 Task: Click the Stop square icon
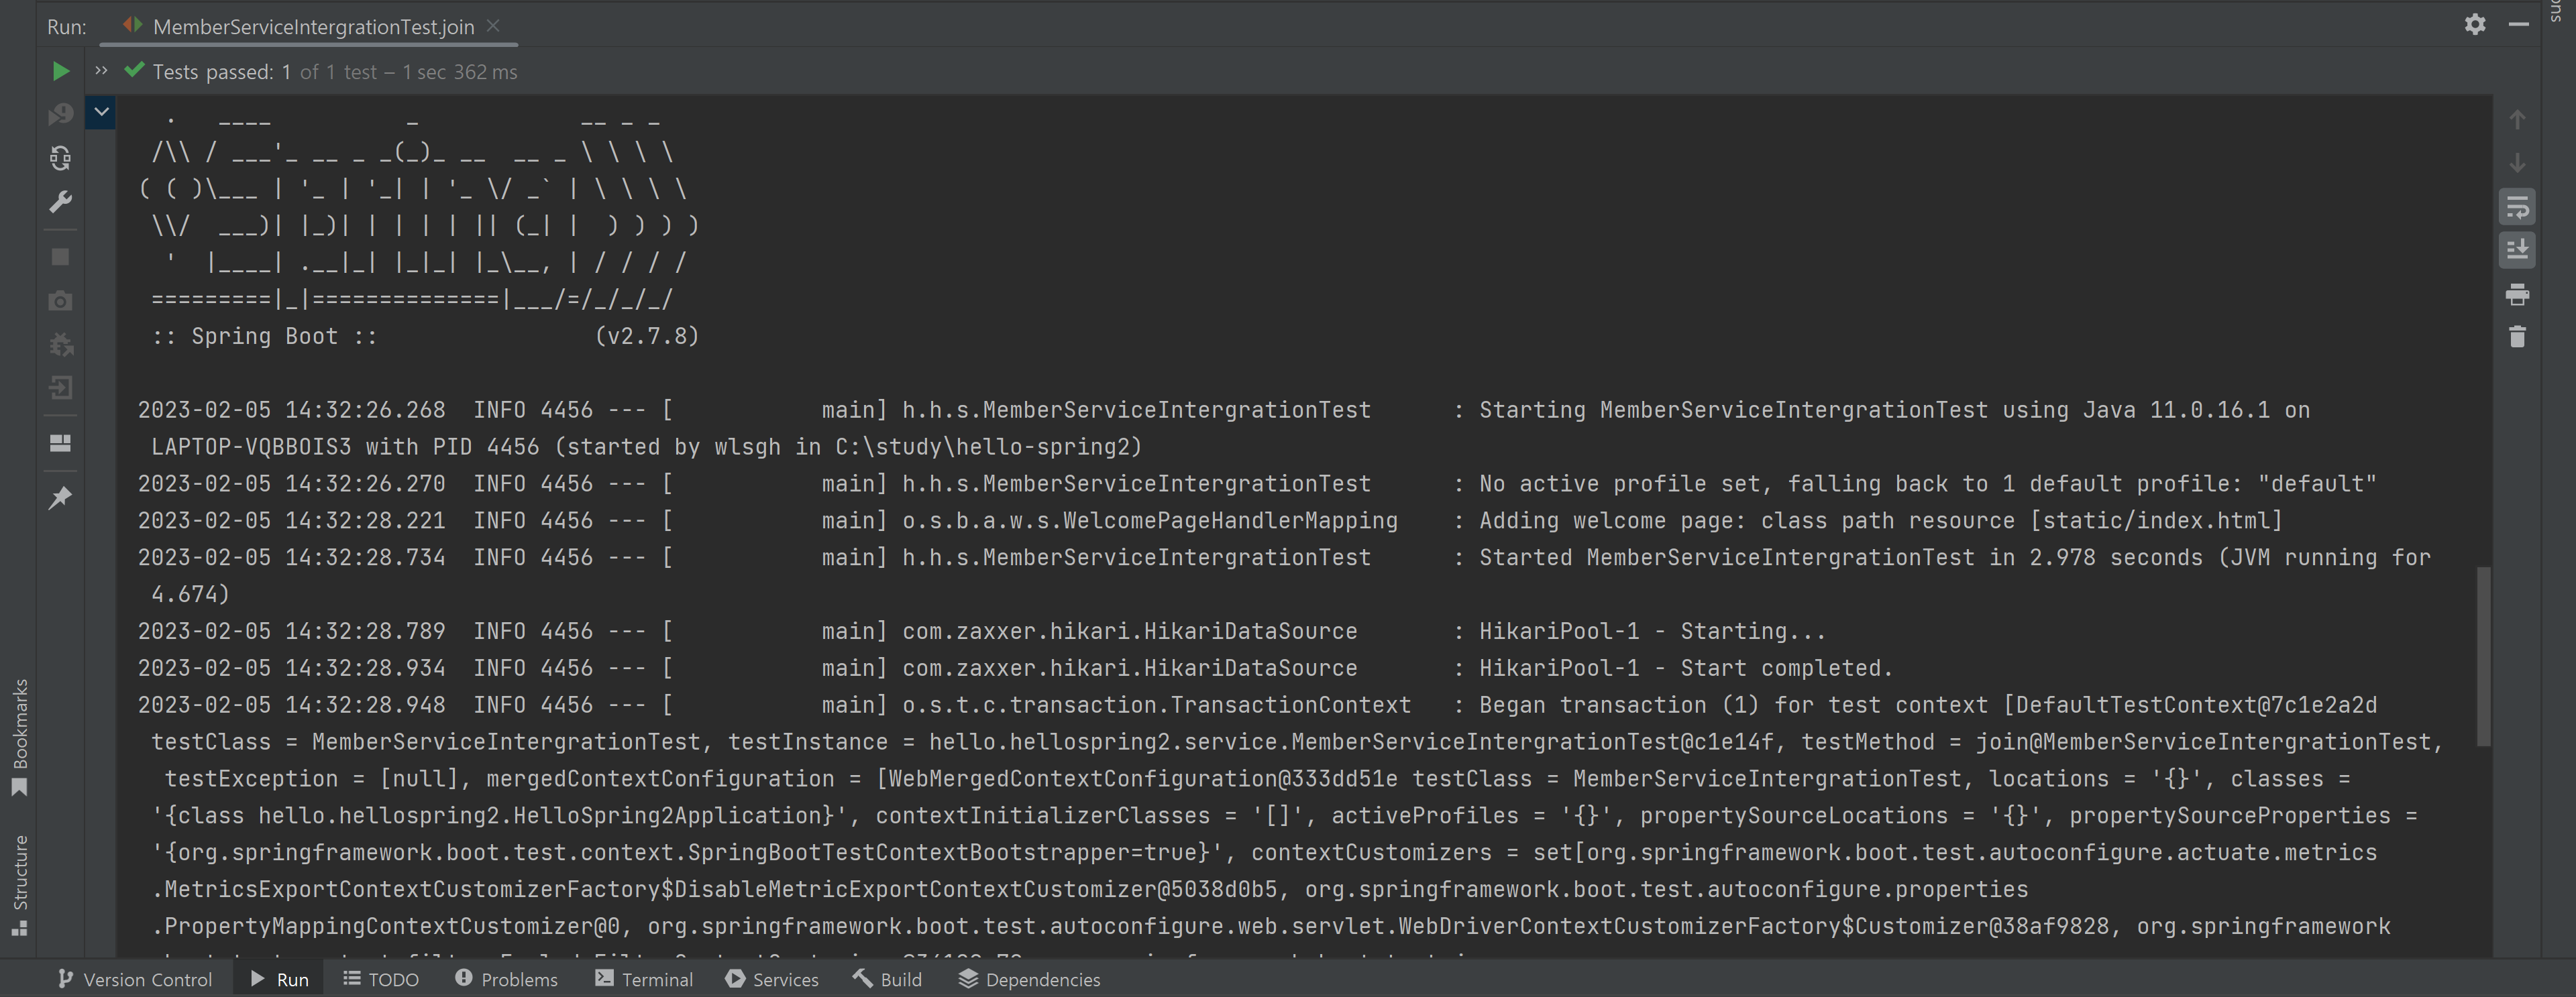coord(60,257)
